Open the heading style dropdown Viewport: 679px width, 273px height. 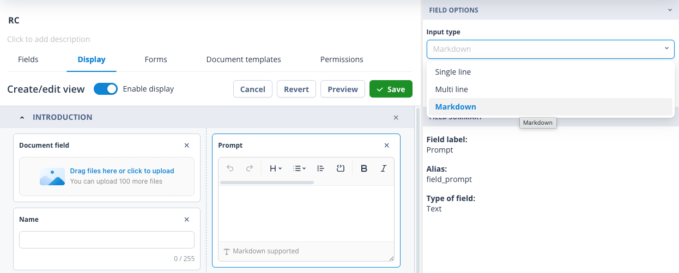click(276, 168)
